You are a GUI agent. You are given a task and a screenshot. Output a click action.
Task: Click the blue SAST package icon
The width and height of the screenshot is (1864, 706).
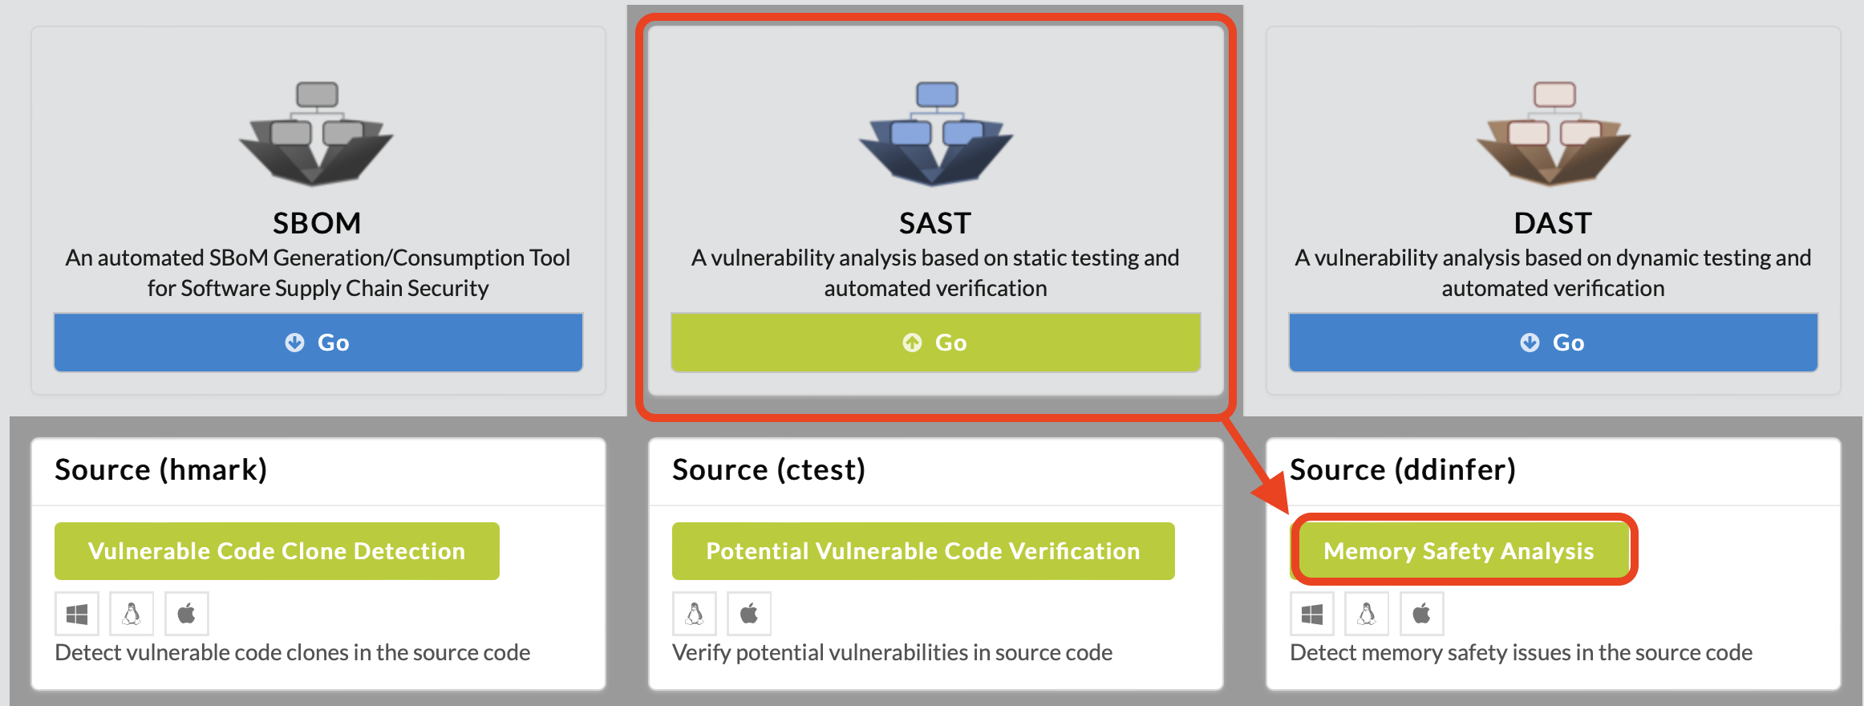tap(935, 133)
